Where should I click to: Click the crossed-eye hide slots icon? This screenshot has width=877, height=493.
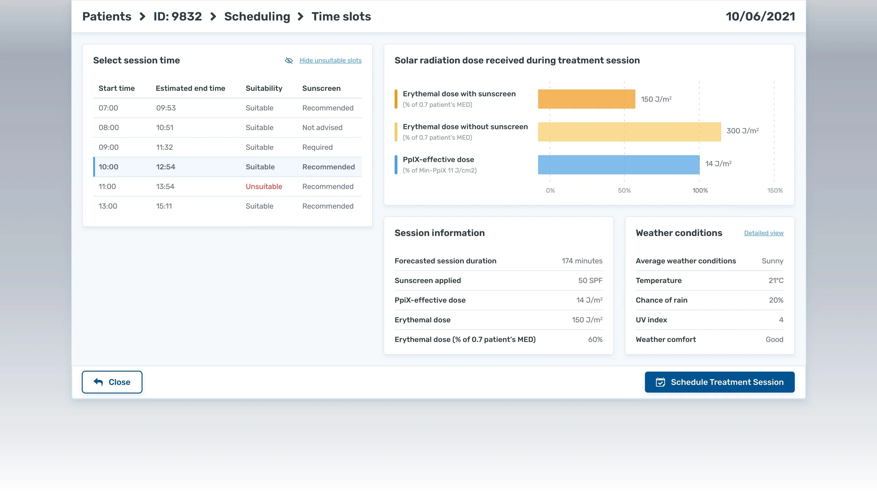(289, 60)
